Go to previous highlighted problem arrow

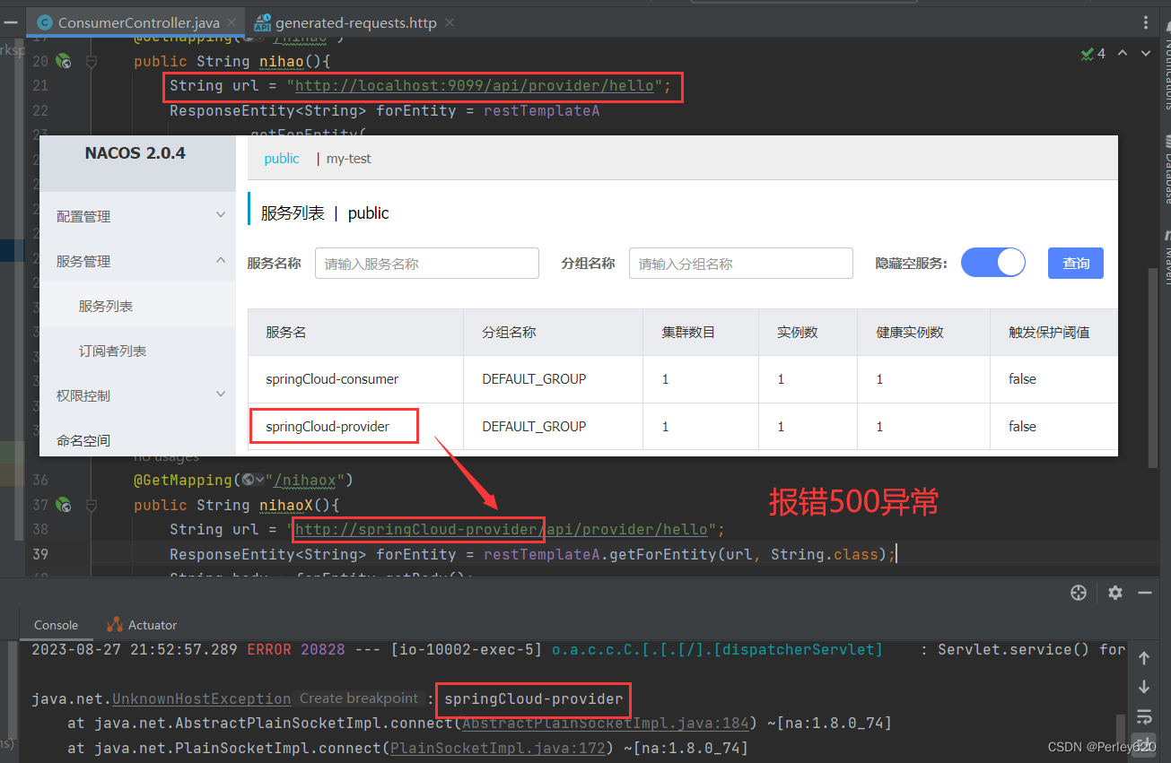click(x=1122, y=54)
